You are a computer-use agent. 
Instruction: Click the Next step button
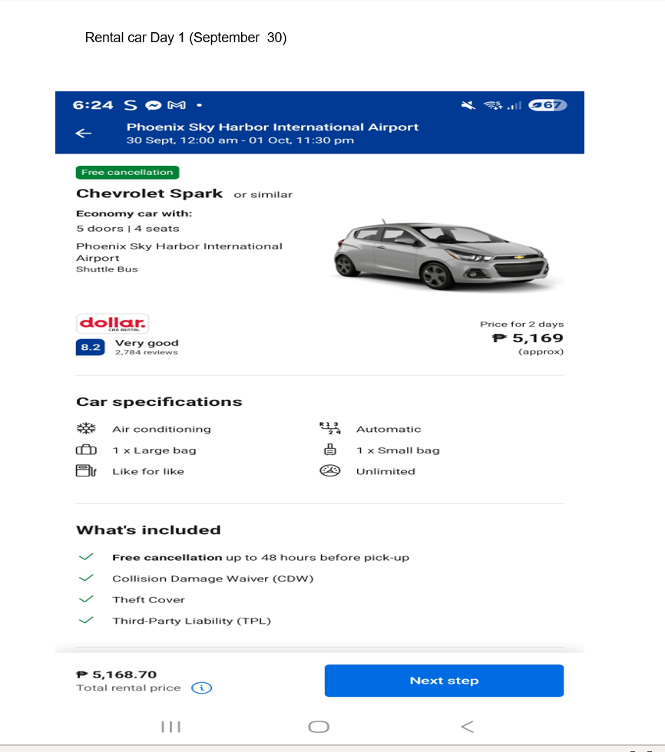(x=444, y=681)
